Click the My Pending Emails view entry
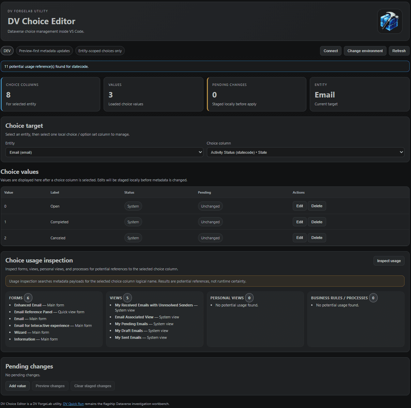This screenshot has height=408, width=411. point(144,324)
